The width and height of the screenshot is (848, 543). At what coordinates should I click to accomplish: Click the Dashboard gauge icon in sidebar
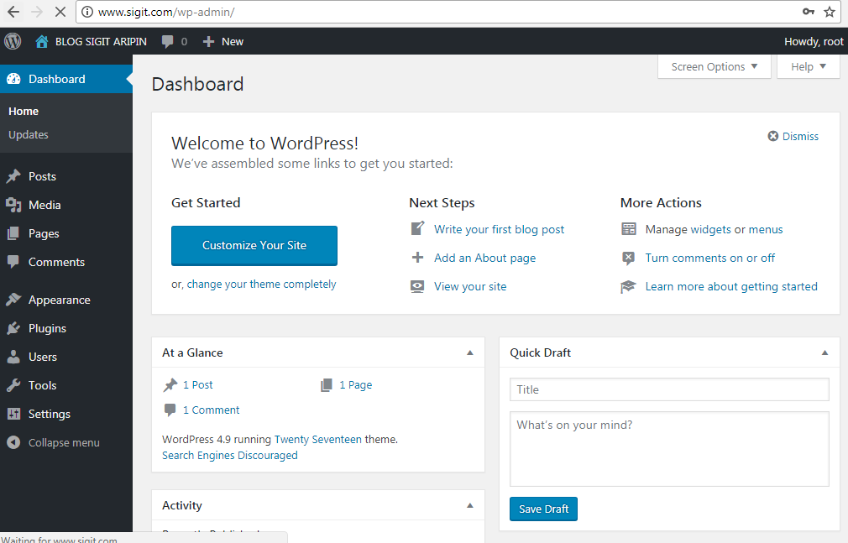(x=13, y=79)
